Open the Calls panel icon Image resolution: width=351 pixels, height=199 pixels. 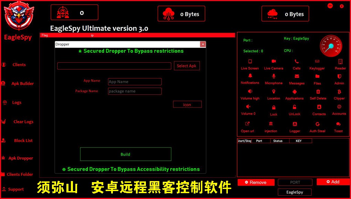[x=297, y=61]
